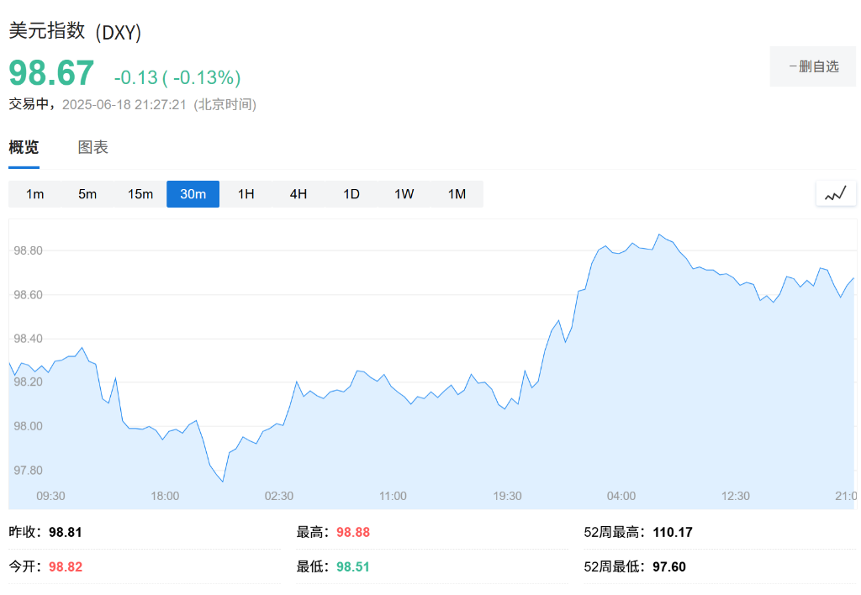Select the 1W timeframe

pyautogui.click(x=404, y=193)
